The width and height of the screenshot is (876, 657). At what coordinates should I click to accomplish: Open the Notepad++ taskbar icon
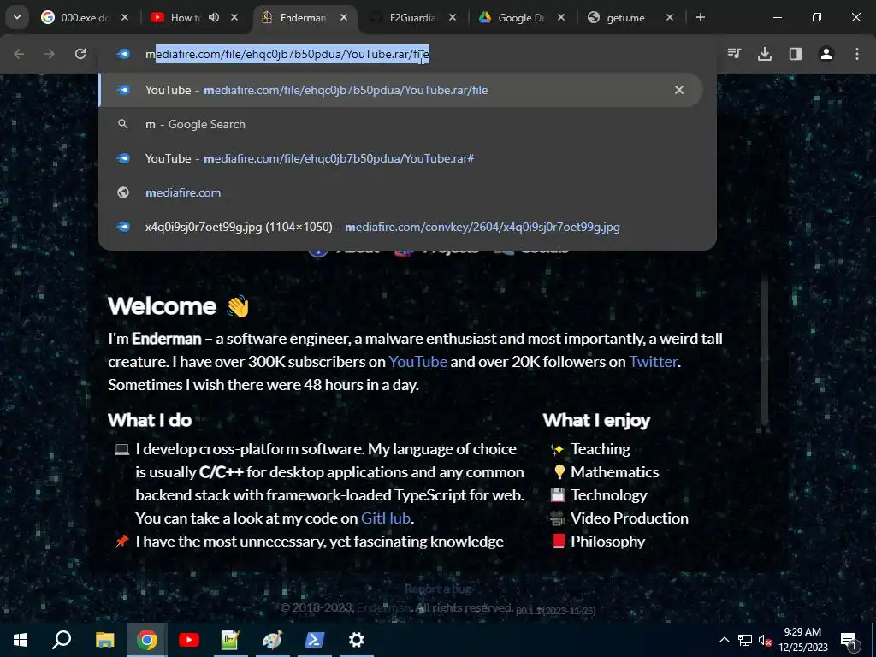(230, 640)
